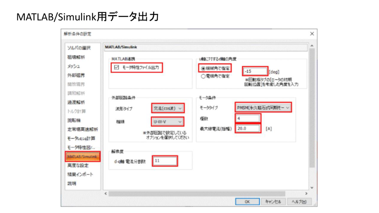The image size is (379, 213).
Task: Click the ヘルプ(H) button
Action: 299,202
